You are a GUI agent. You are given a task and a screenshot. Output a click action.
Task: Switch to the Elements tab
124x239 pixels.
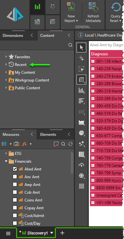[x=48, y=135]
